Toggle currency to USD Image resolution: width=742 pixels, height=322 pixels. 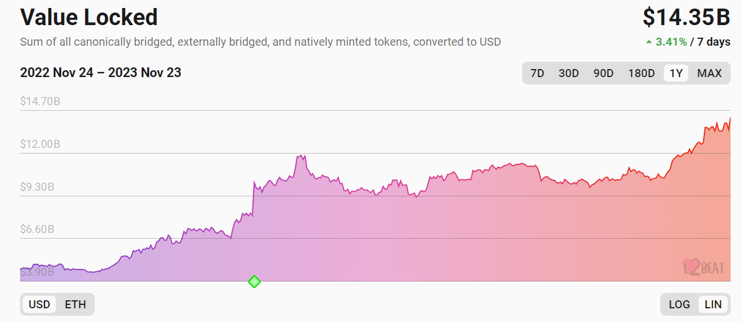pos(39,304)
